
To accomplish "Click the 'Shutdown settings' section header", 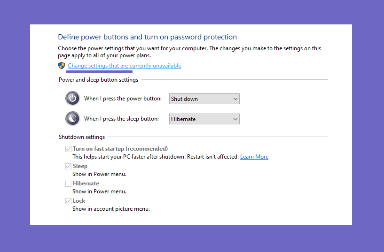I will pos(82,137).
